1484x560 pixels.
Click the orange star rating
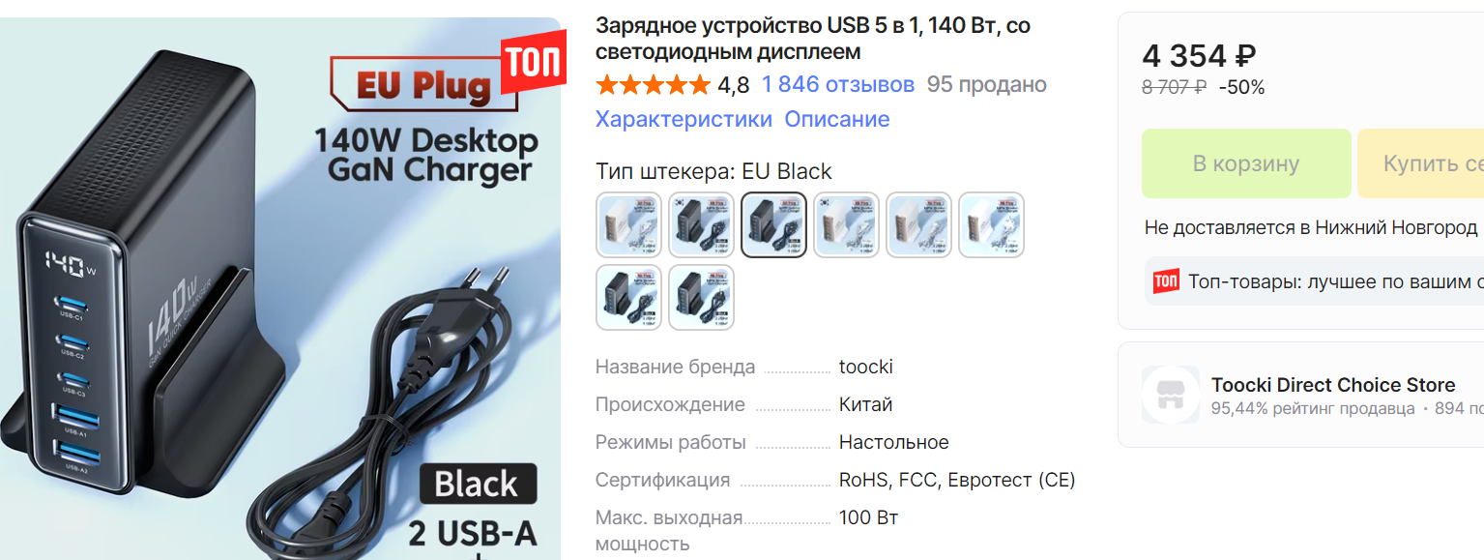coord(653,85)
